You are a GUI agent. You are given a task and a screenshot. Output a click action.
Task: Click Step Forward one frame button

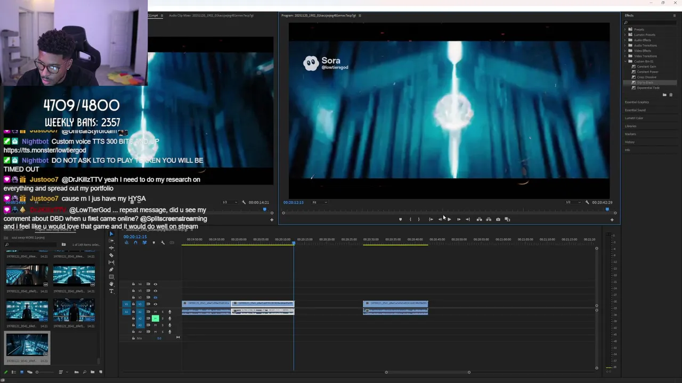[x=459, y=219]
